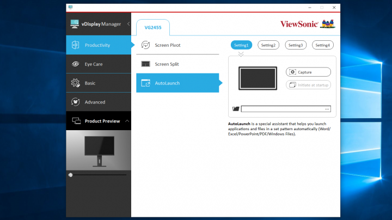The width and height of the screenshot is (392, 220).
Task: Click the Basic gear icon
Action: pos(75,83)
